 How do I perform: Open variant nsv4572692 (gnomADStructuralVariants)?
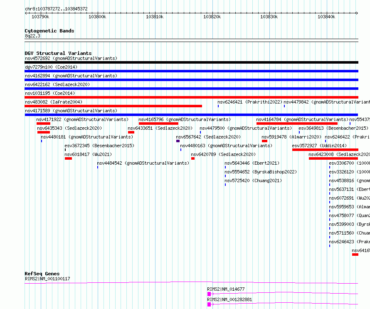[x=71, y=58]
